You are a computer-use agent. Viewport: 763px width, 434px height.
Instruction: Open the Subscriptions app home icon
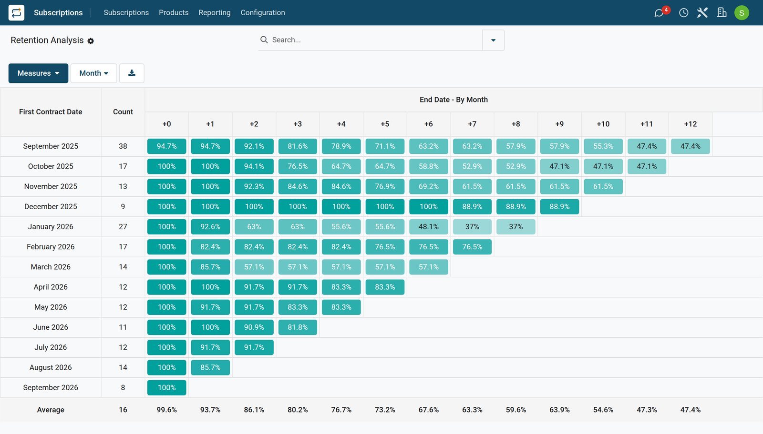click(x=16, y=12)
